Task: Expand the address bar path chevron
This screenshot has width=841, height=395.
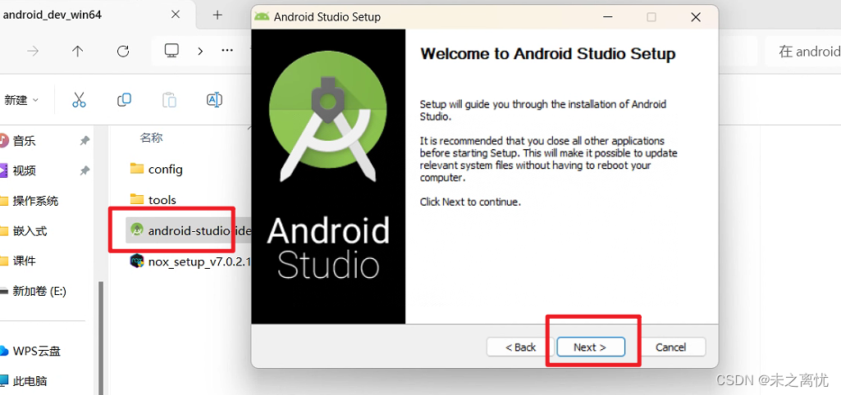Action: (x=200, y=51)
